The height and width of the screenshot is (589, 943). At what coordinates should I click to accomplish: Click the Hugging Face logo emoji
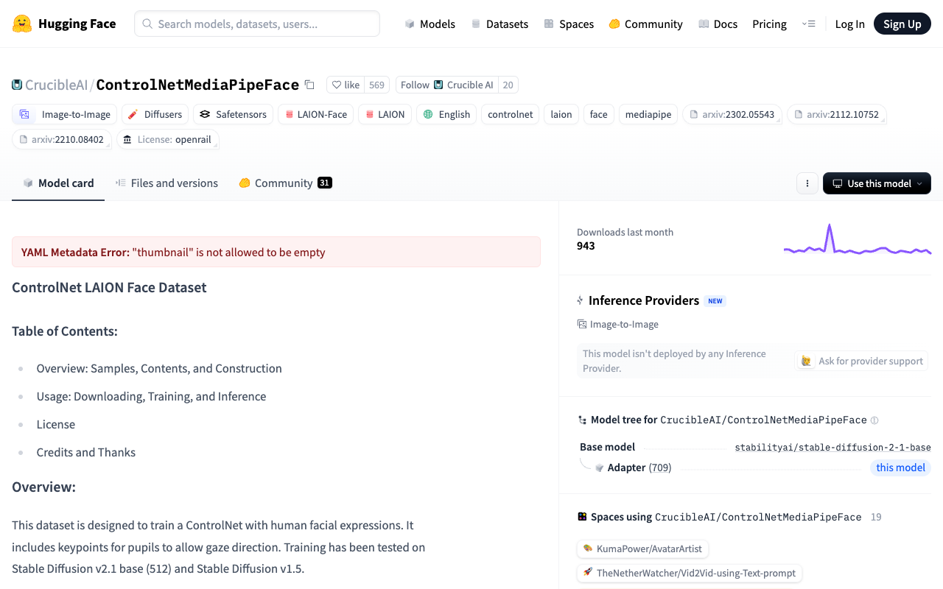click(22, 24)
